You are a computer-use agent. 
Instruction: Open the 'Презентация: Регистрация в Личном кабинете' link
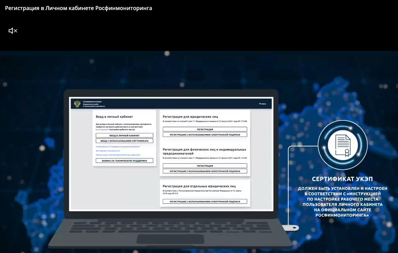coord(118,155)
